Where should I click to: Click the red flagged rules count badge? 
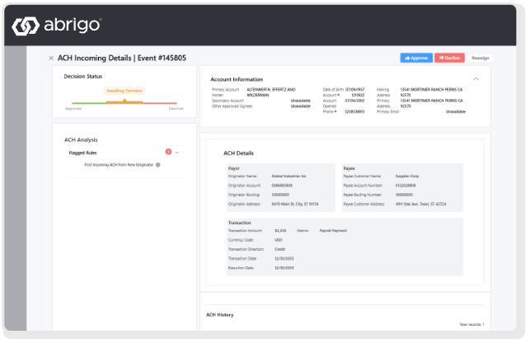pyautogui.click(x=168, y=153)
